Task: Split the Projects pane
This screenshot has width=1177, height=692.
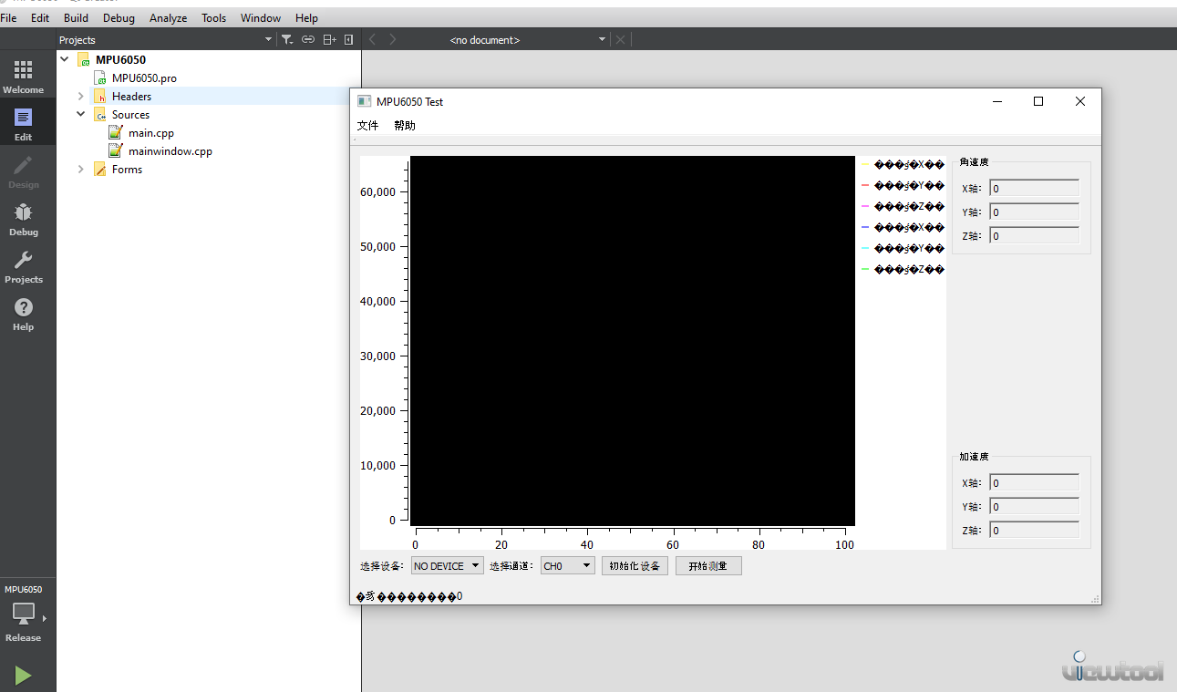Action: [x=330, y=39]
